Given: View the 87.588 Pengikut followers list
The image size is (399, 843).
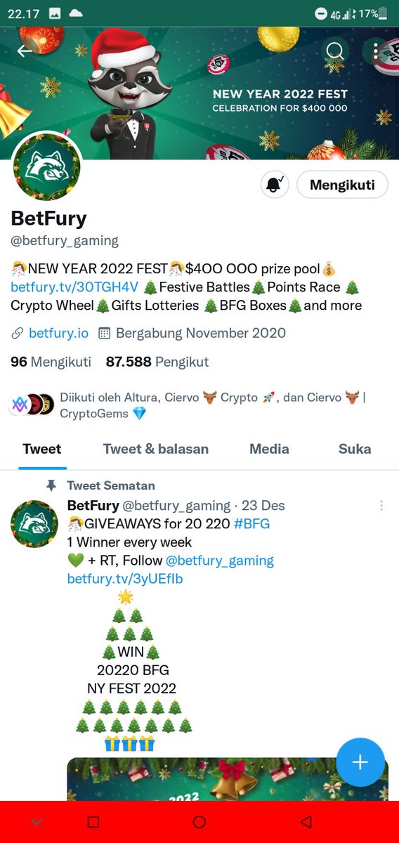Looking at the screenshot, I should pos(157,362).
